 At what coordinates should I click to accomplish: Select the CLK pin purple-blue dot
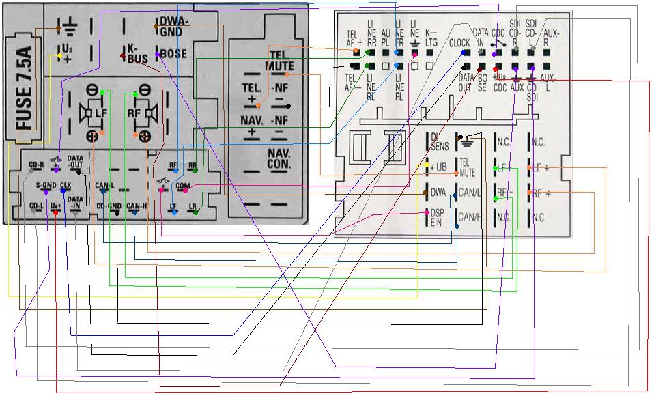coord(65,192)
